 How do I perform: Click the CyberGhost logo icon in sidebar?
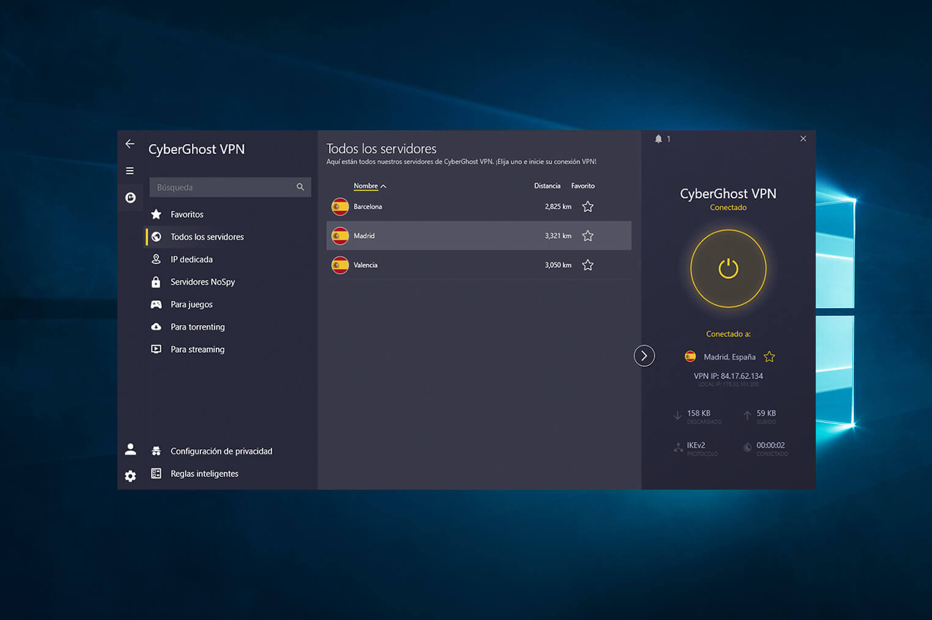tap(130, 197)
